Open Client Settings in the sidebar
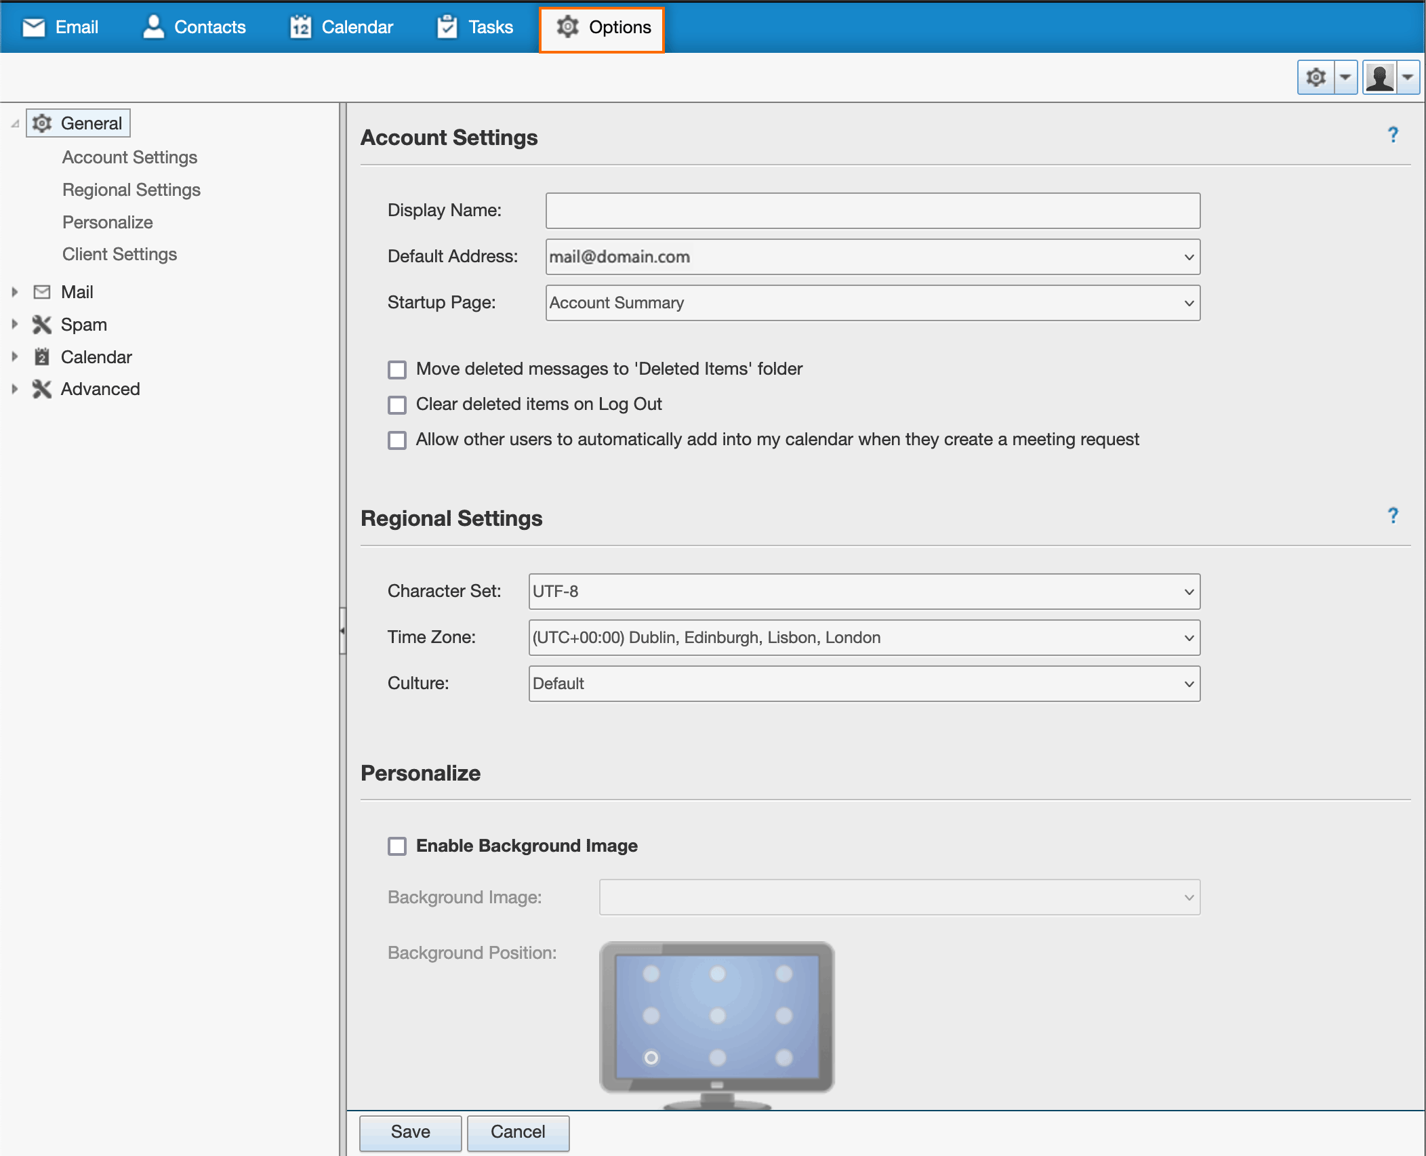This screenshot has height=1156, width=1426. click(x=120, y=254)
